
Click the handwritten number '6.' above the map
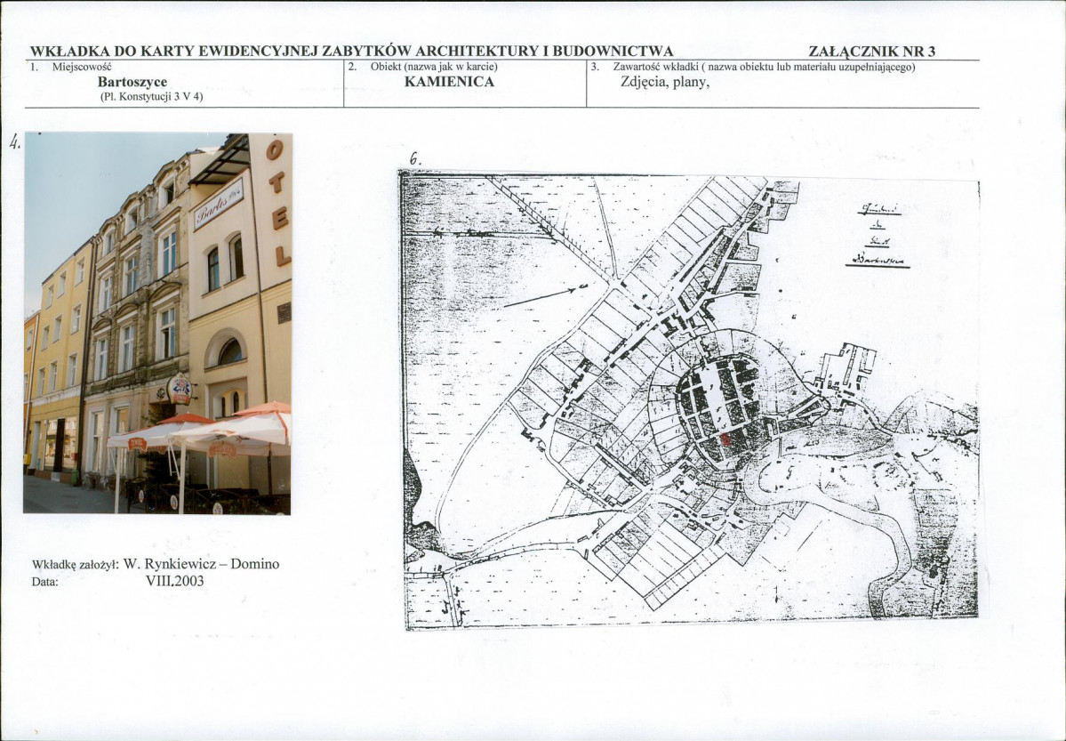415,159
